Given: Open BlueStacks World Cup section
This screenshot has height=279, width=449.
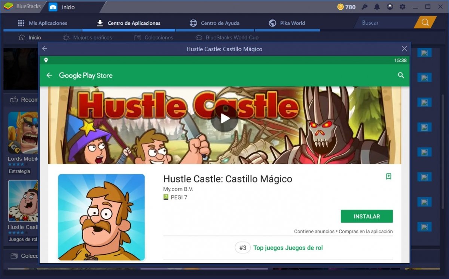Looking at the screenshot, I should click(227, 37).
